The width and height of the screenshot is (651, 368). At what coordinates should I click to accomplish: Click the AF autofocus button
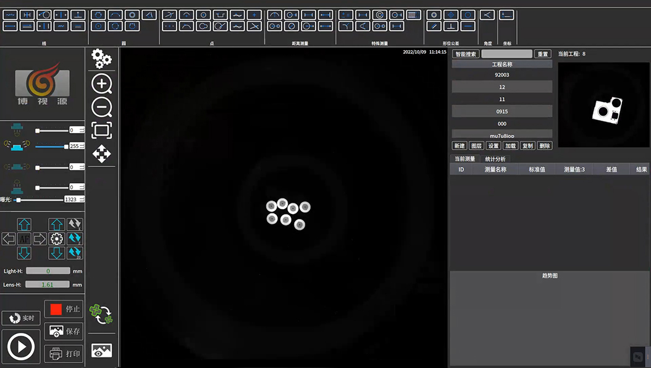click(24, 239)
